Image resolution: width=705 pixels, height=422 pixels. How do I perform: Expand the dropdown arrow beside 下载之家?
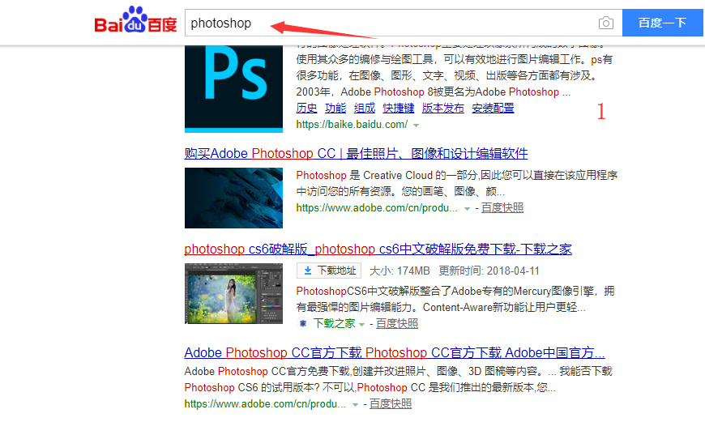[362, 325]
